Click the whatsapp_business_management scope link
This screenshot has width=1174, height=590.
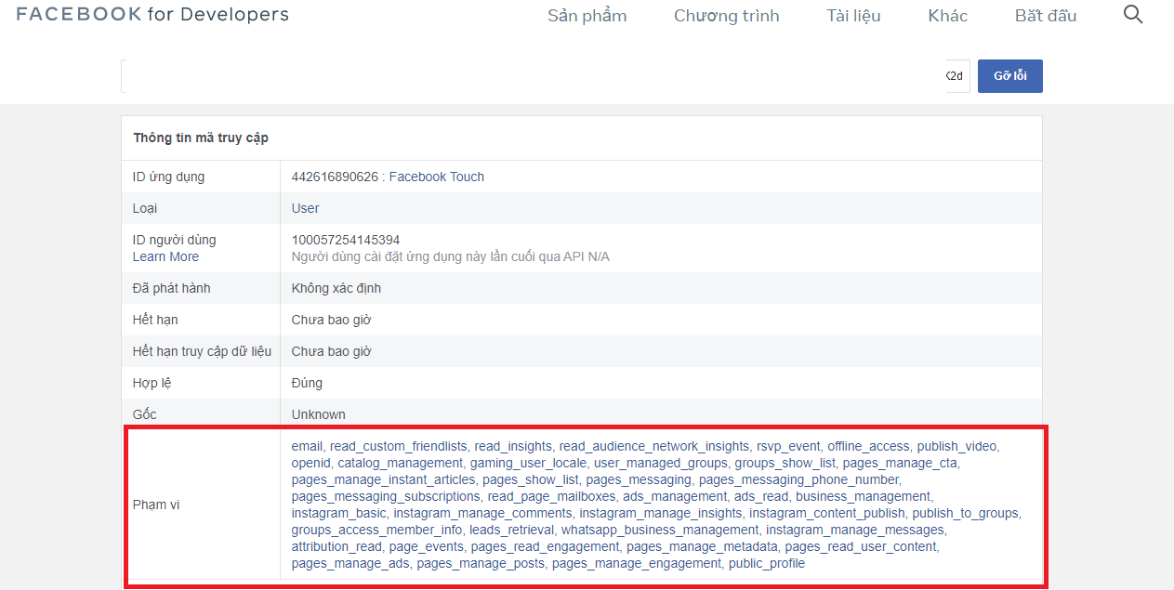point(661,530)
